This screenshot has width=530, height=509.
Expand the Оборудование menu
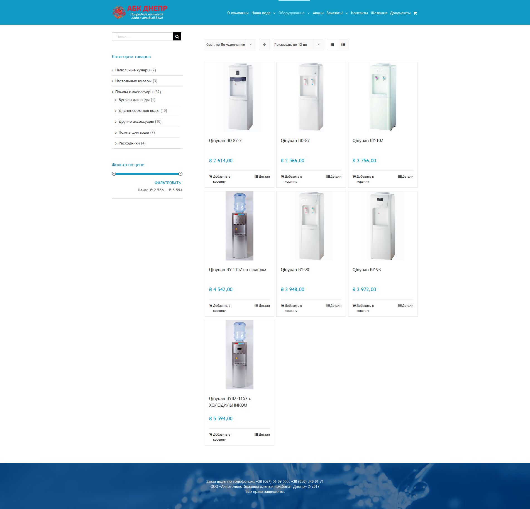tap(294, 13)
